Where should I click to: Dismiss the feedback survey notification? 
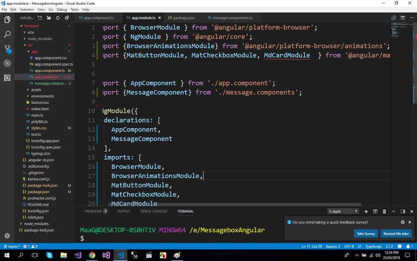[410, 222]
